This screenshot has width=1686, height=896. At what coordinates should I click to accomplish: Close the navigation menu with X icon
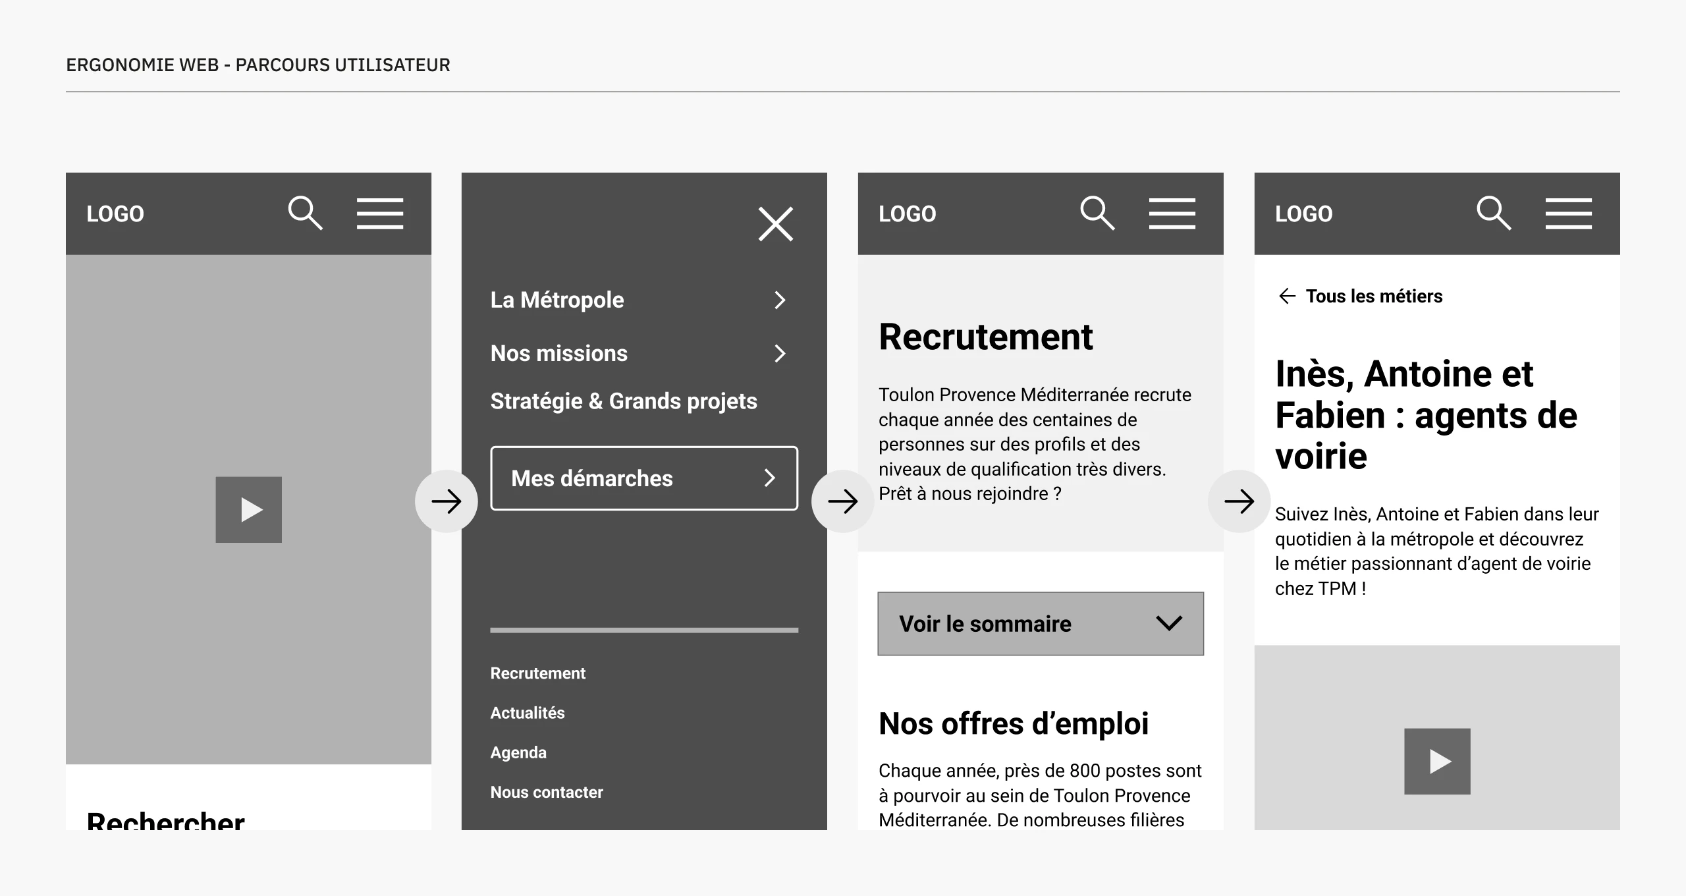pos(776,224)
